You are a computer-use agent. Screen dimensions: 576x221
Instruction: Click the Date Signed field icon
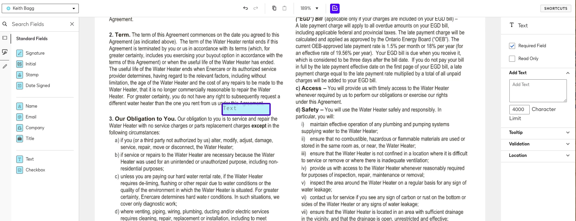[x=20, y=86]
